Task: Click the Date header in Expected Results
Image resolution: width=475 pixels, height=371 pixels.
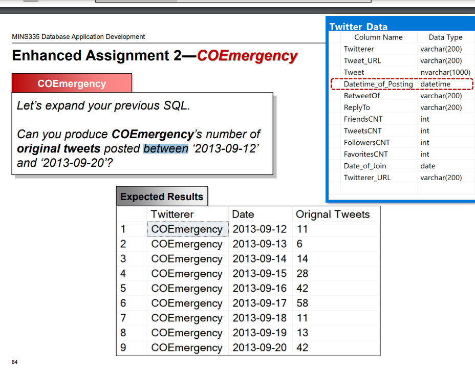Action: [x=243, y=214]
